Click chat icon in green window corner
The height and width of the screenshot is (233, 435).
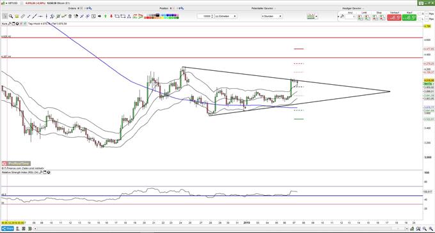(x=421, y=3)
